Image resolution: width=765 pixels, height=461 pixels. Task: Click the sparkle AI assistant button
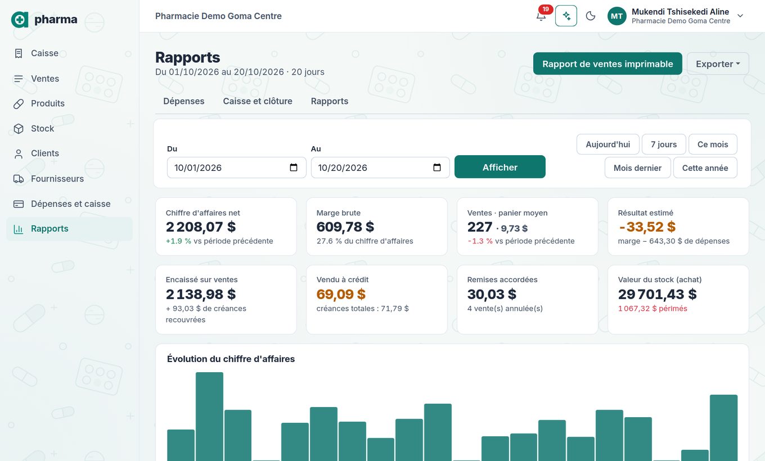(x=566, y=16)
